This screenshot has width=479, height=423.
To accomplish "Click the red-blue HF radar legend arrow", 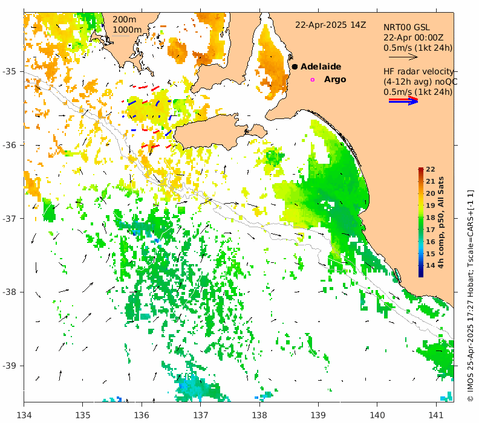I will 403,100.
